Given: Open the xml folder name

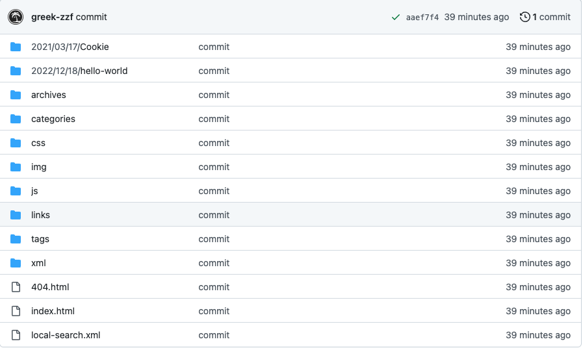Looking at the screenshot, I should click(x=38, y=263).
